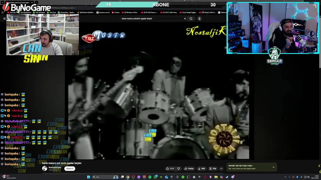Screen dimensions: 321x180
Task: Open NostaljiKlipler channel name link
Action: coord(55,167)
